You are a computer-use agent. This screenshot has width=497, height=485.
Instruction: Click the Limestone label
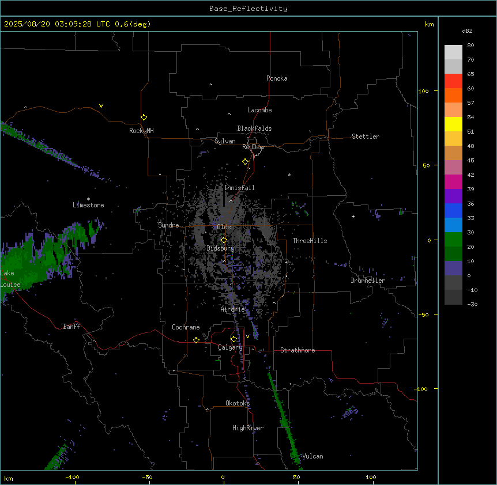(x=88, y=205)
